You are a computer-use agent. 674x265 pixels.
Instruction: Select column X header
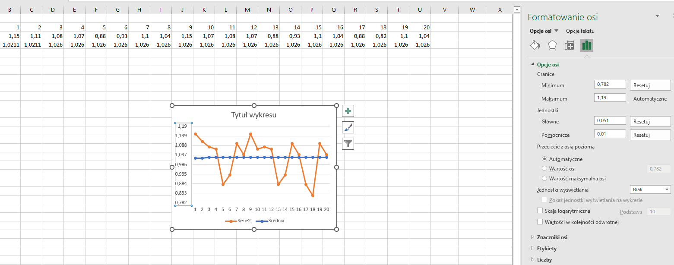click(x=500, y=10)
